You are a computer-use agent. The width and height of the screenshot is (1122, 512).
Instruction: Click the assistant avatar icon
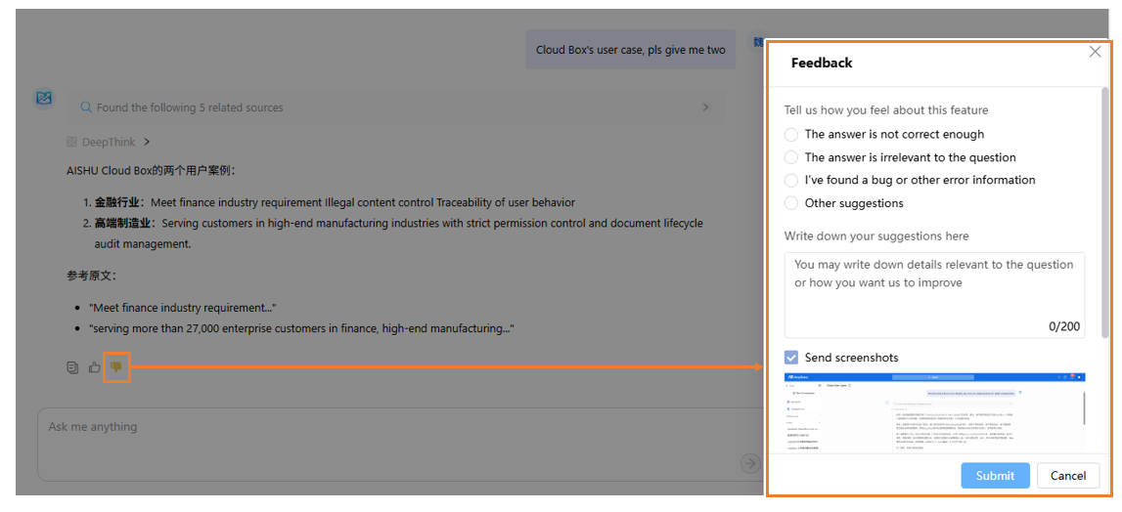click(44, 98)
